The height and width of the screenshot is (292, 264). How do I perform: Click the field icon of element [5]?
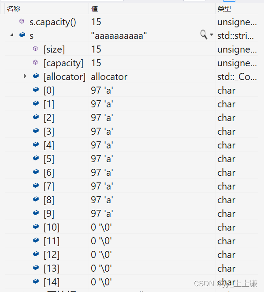(x=36, y=158)
